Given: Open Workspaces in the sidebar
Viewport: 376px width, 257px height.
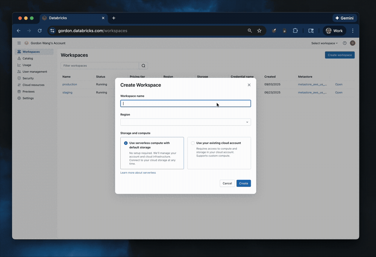Looking at the screenshot, I should (x=34, y=52).
